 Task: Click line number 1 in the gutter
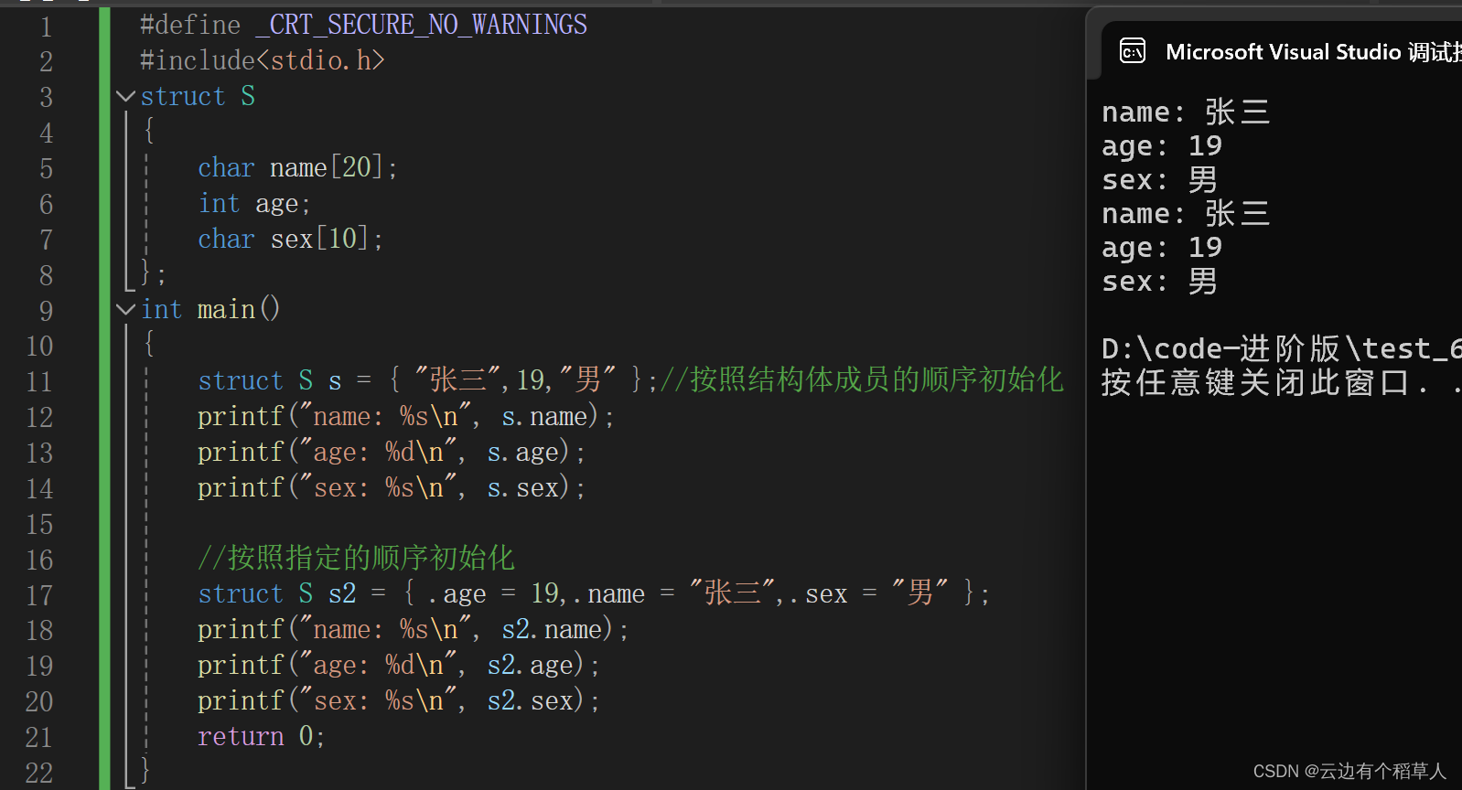click(x=46, y=27)
